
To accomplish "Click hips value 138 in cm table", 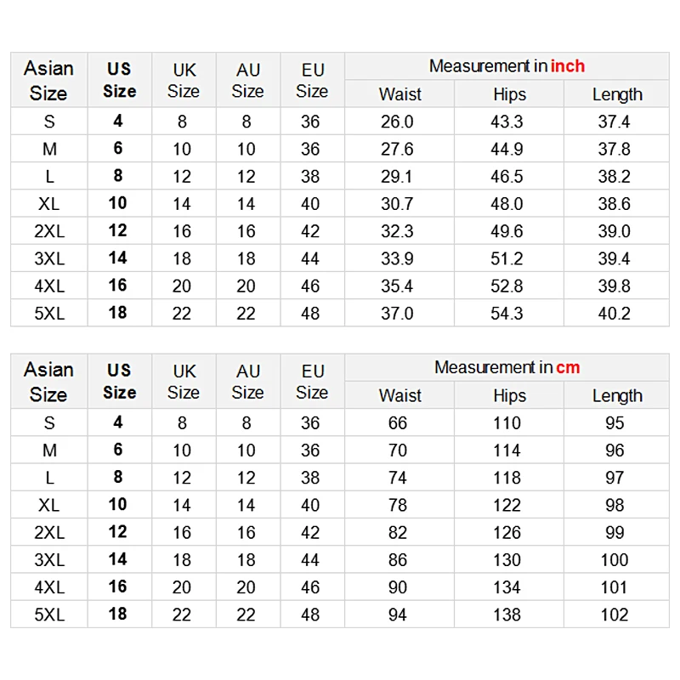I will click(x=507, y=615).
